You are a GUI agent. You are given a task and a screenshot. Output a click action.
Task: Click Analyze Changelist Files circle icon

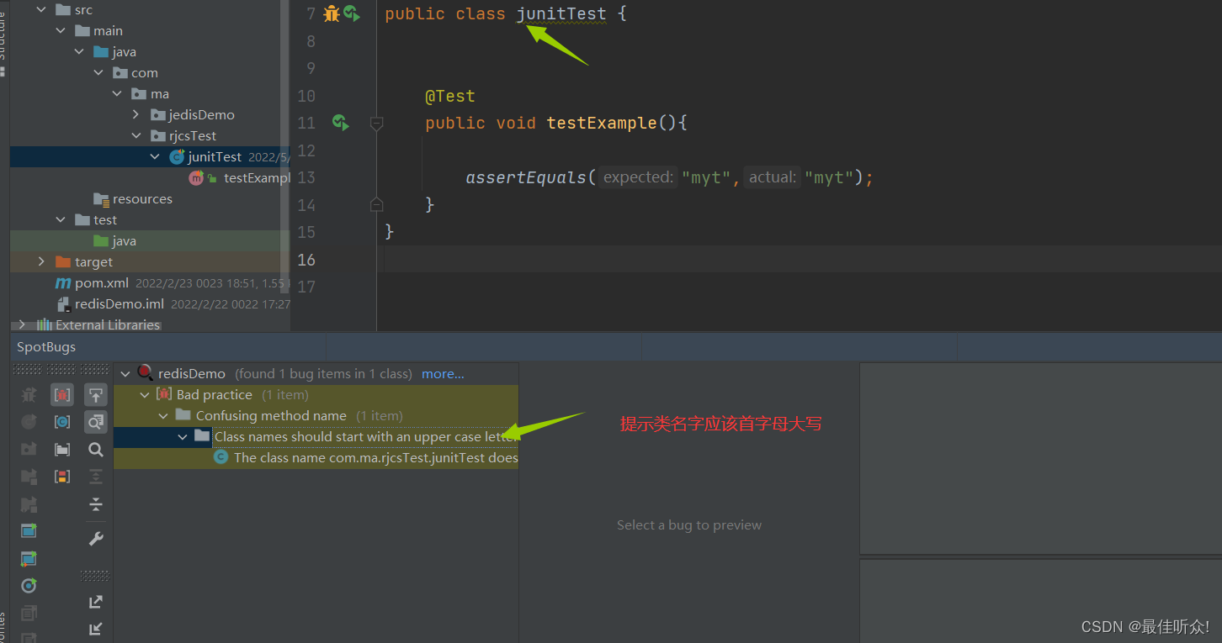point(29,585)
